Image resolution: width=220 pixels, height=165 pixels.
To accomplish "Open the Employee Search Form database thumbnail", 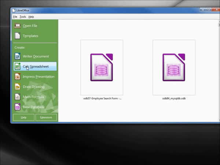I will [102, 67].
